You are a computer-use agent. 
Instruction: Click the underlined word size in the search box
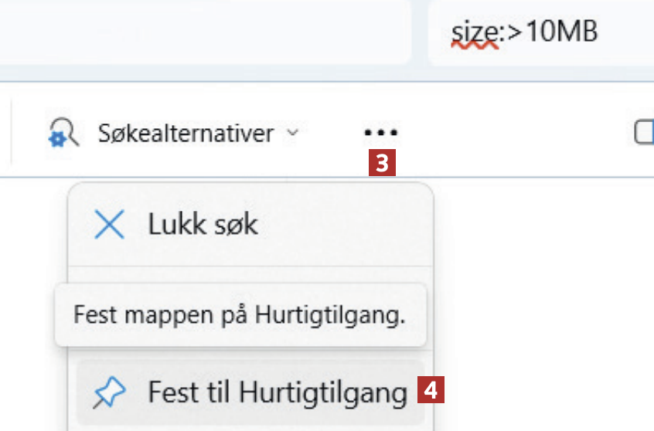472,32
